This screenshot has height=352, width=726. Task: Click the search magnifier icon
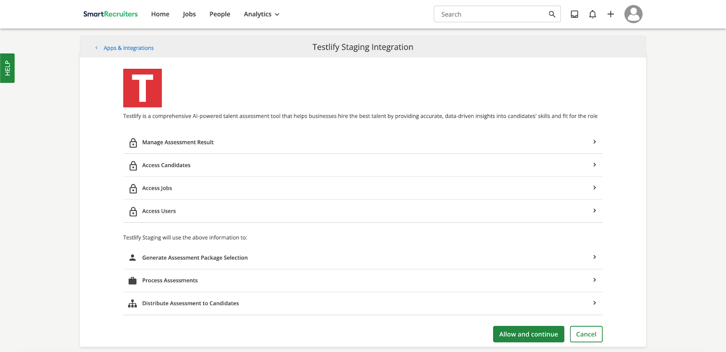pyautogui.click(x=552, y=14)
